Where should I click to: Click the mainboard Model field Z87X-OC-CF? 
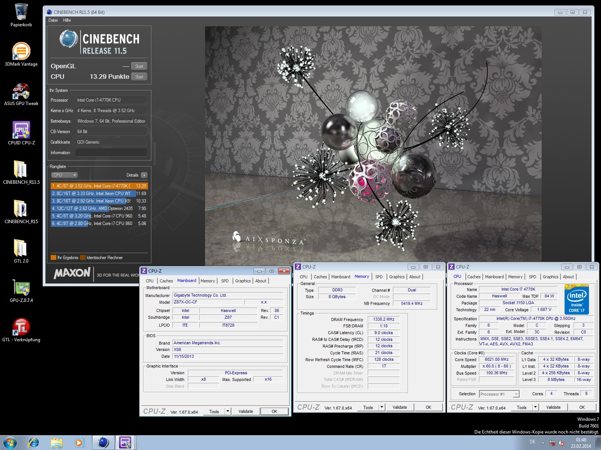[x=207, y=302]
